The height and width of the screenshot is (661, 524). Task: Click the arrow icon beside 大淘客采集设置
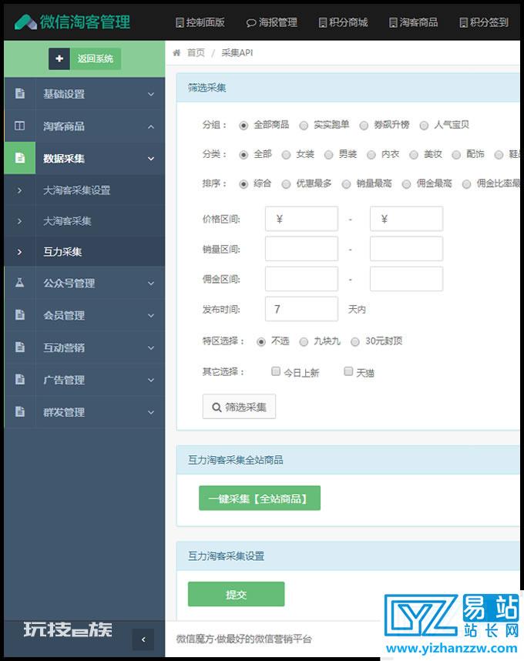[x=19, y=190]
